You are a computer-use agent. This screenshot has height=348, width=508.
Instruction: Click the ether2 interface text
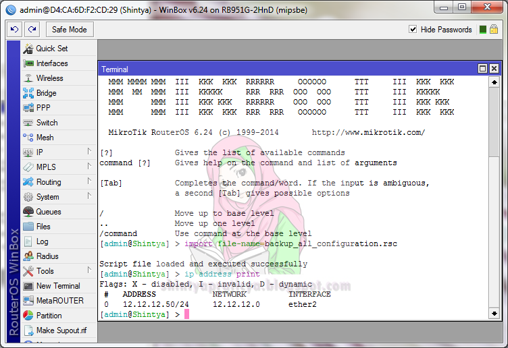[x=302, y=304]
